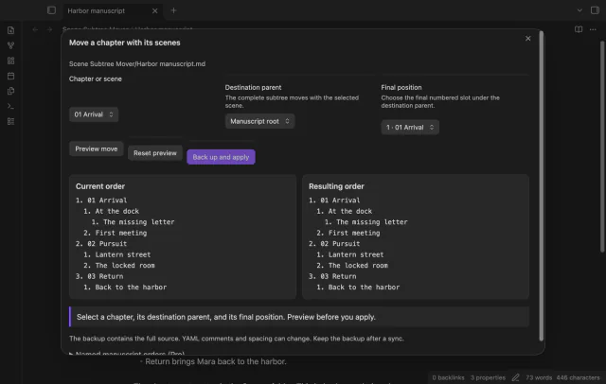The image size is (606, 384).
Task: Open graph view icon in ribbon
Action: coord(10,45)
